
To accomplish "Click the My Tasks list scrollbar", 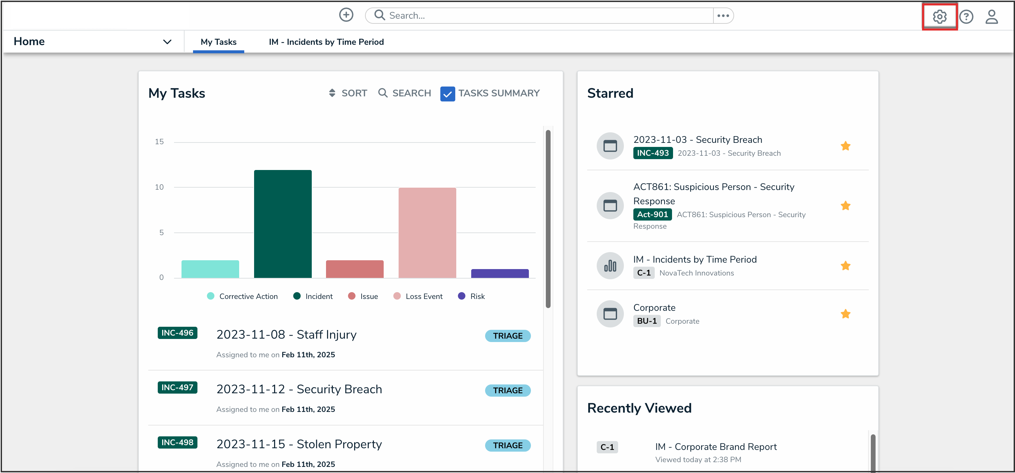I will (x=548, y=219).
